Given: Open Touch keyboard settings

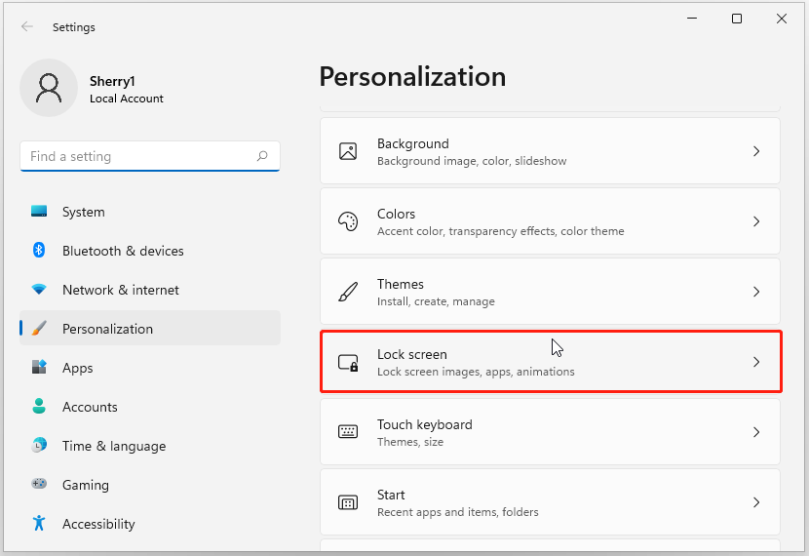Looking at the screenshot, I should pos(551,432).
